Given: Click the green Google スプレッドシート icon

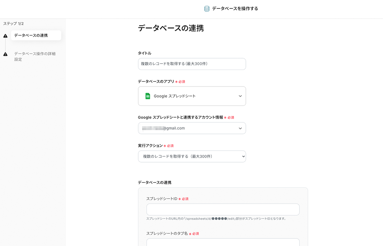Looking at the screenshot, I should coord(148,96).
